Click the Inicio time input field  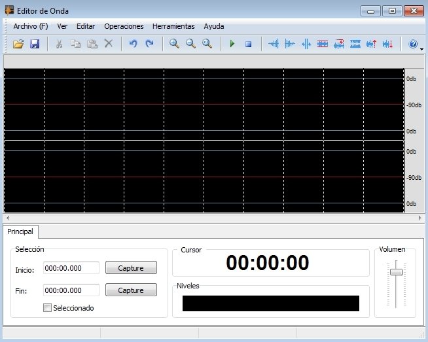pos(71,268)
